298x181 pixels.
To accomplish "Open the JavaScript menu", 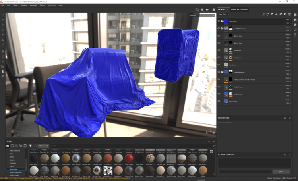I will click(x=52, y=5).
